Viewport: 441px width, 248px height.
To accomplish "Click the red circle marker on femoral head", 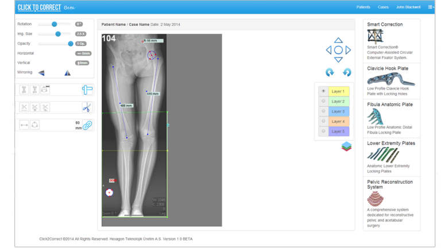I will point(152,55).
